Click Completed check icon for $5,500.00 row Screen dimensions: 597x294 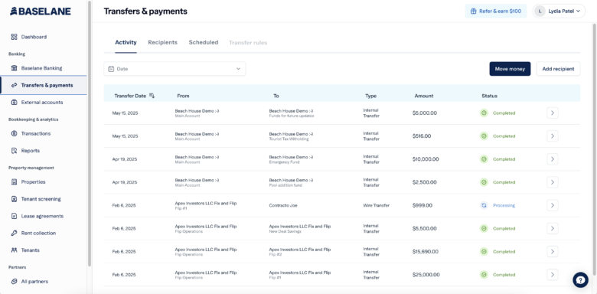(x=484, y=228)
